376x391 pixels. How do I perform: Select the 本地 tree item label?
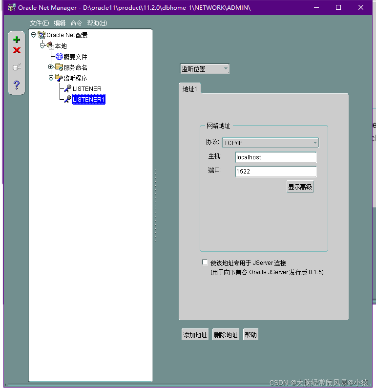[x=61, y=46]
